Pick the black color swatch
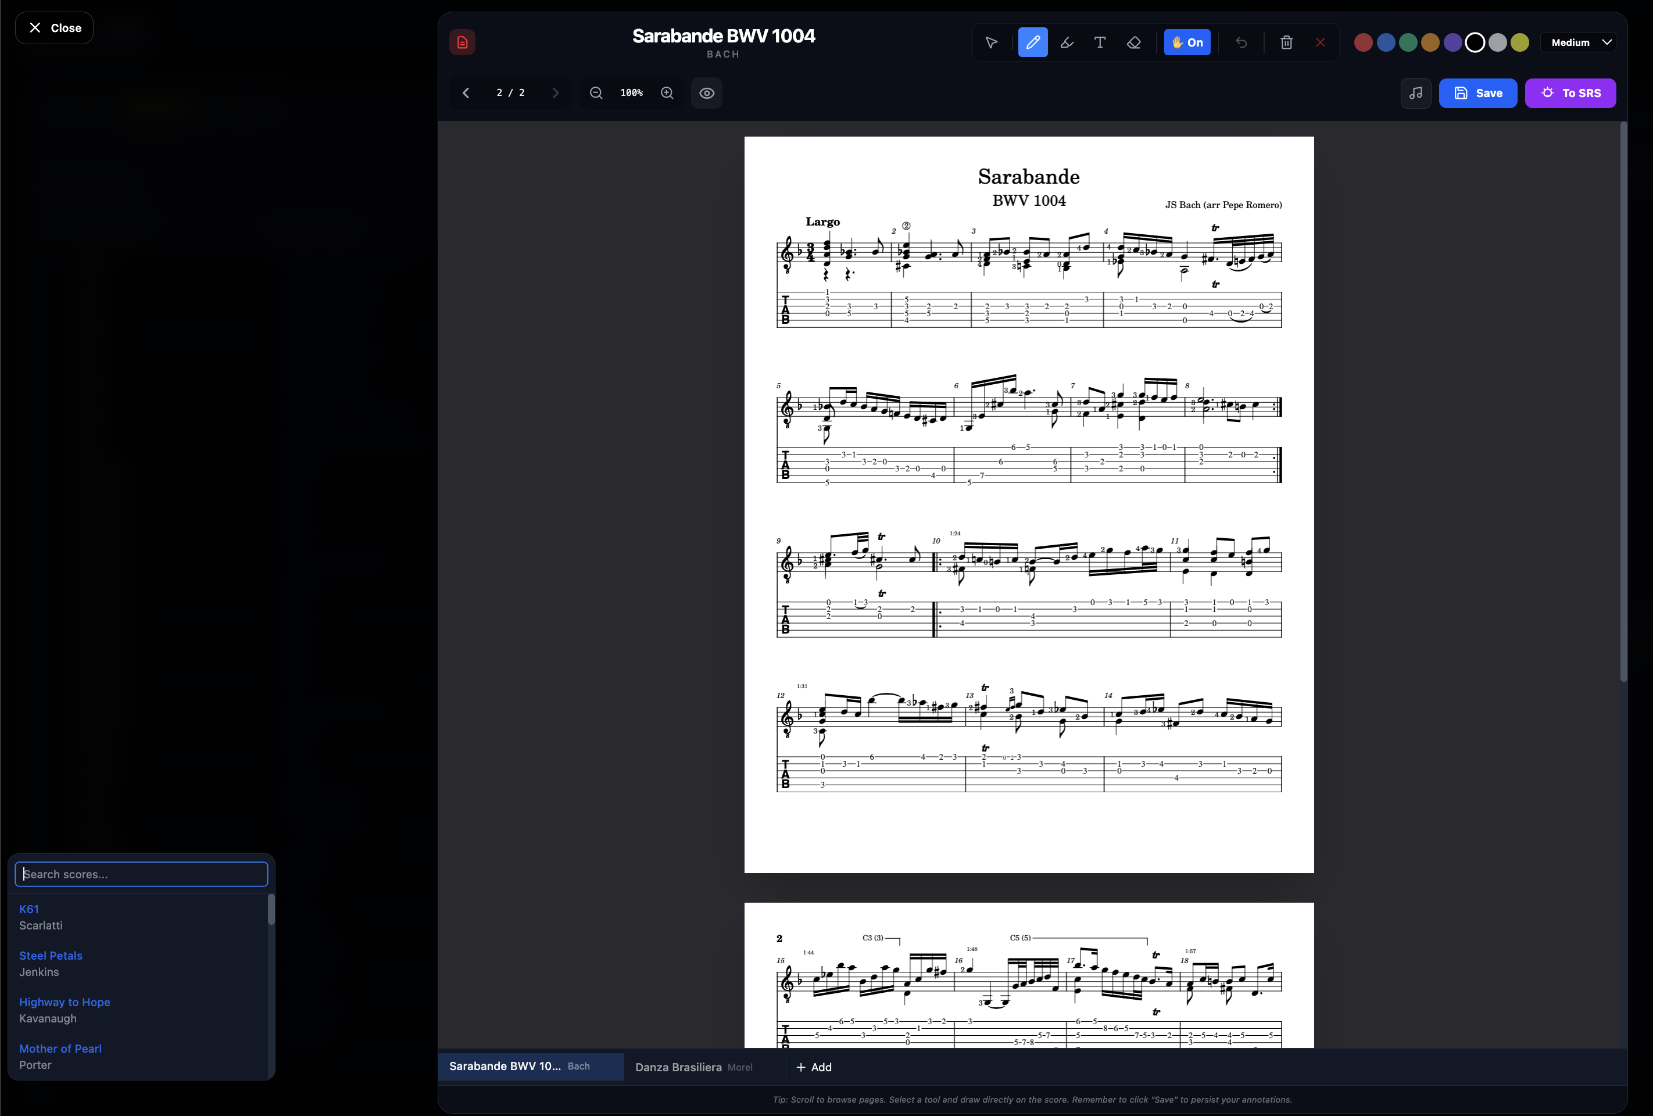The image size is (1653, 1116). 1475,42
